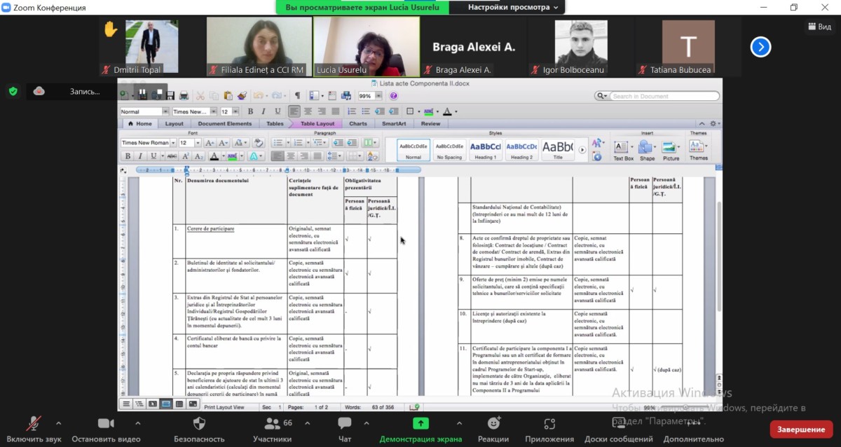Toggle Underline in the formatting bar
This screenshot has height=447, width=841.
(278, 111)
